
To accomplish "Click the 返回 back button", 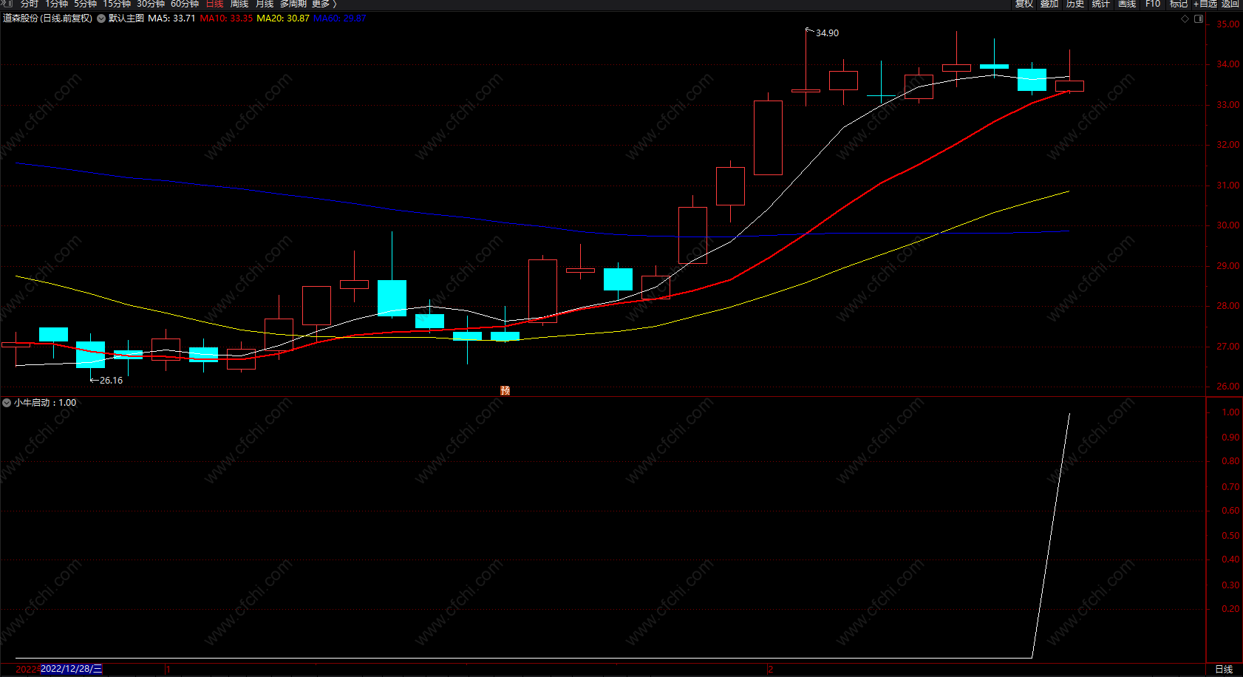I will pos(1230,4).
